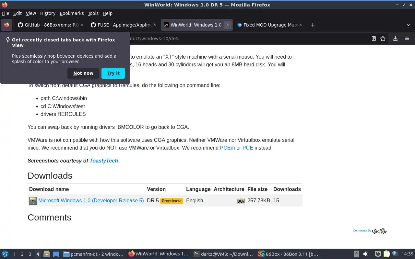Click the floppy disk download icon
This screenshot has height=259, width=415.
click(33, 201)
